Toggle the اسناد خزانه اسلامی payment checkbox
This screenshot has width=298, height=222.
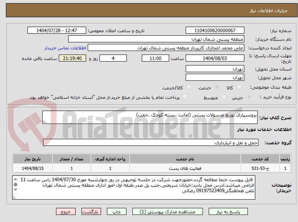tap(185, 96)
